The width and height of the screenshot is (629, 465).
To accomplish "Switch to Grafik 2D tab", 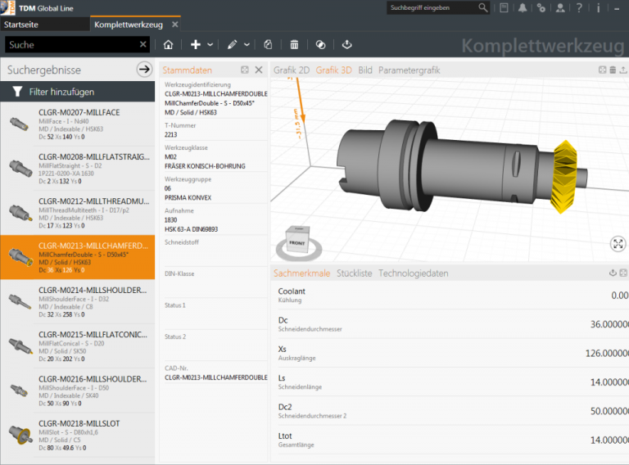I will [292, 70].
